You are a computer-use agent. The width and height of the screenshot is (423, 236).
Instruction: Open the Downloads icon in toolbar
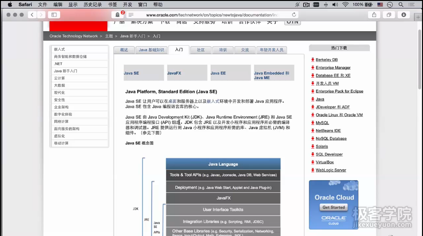pyautogui.click(x=404, y=15)
